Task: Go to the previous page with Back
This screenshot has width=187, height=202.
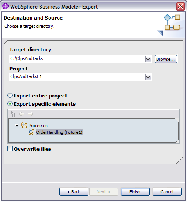Action: 74,192
